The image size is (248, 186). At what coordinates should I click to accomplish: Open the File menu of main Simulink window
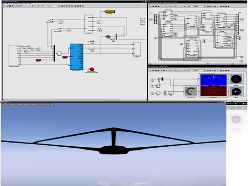coord(4,4)
